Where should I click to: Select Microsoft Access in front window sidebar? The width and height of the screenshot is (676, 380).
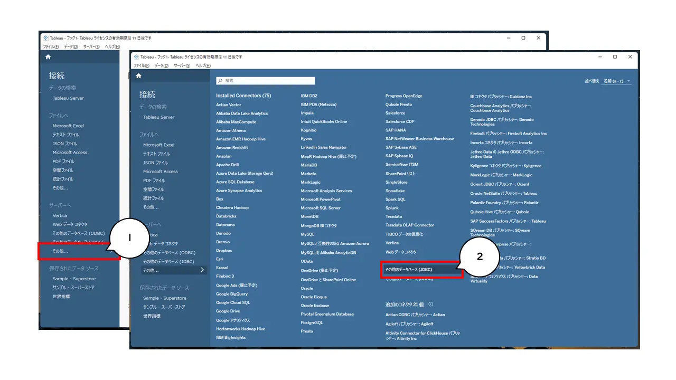[161, 172]
